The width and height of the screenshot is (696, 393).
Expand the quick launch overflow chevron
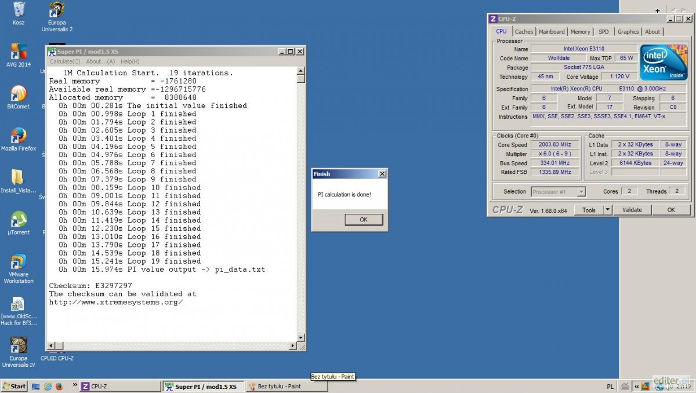pos(75,385)
